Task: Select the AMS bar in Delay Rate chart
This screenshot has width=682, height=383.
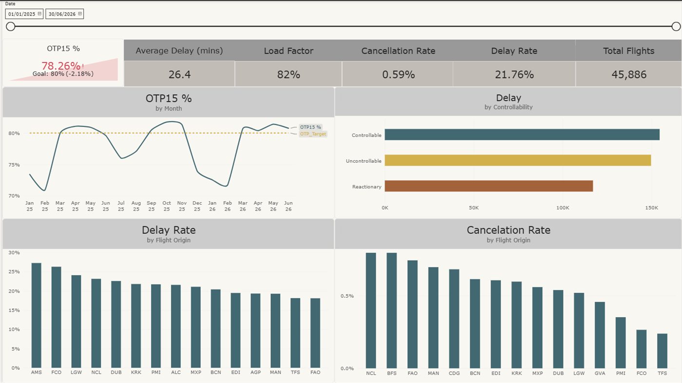Action: [x=37, y=315]
